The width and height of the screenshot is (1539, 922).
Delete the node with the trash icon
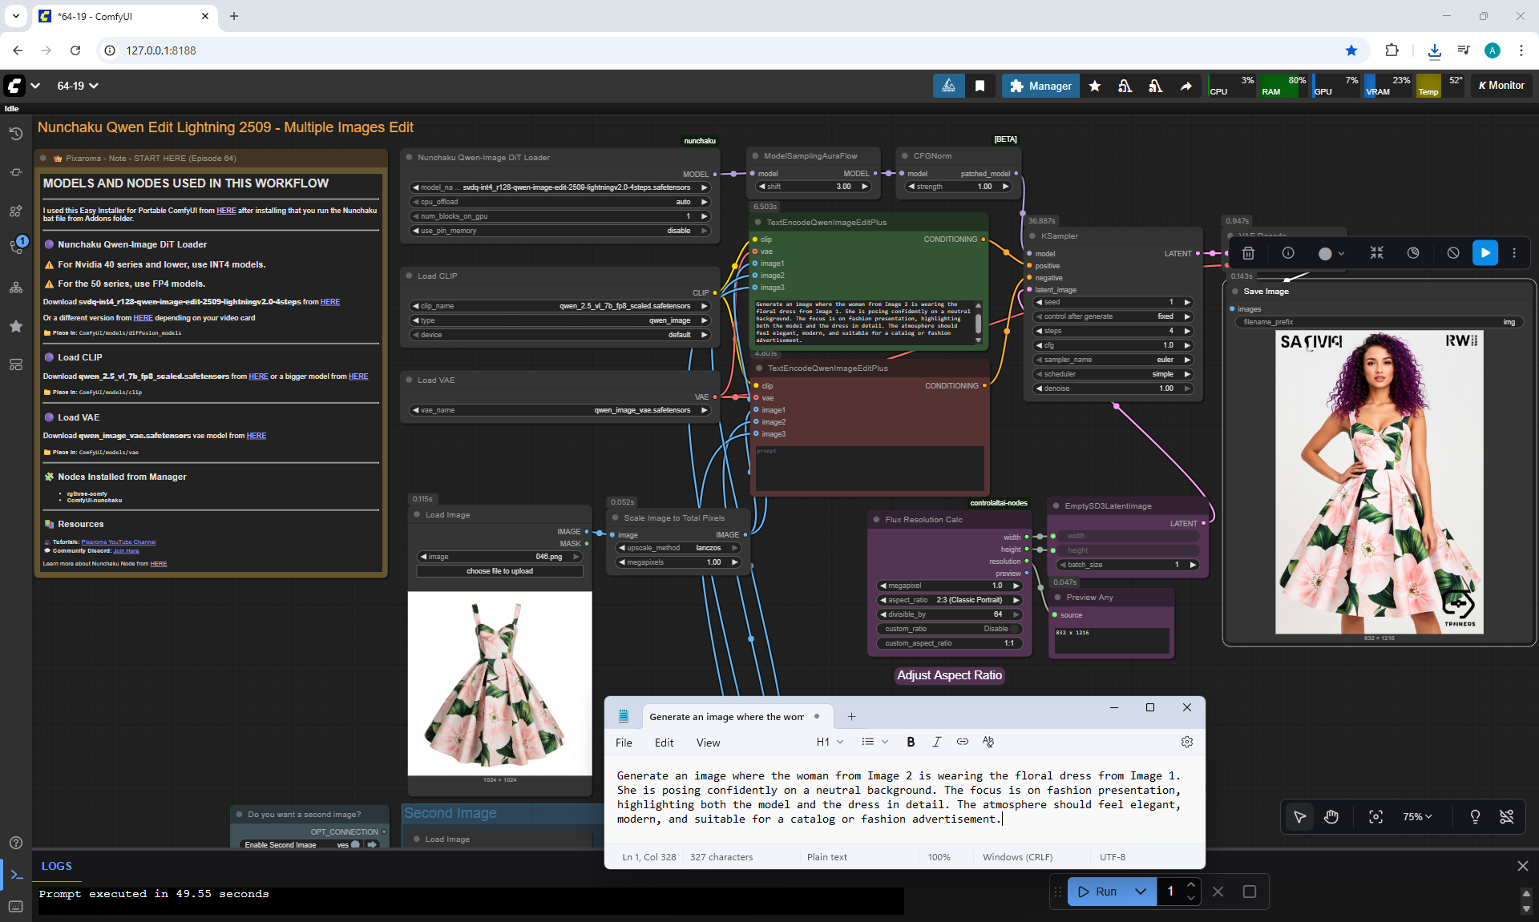[1248, 253]
